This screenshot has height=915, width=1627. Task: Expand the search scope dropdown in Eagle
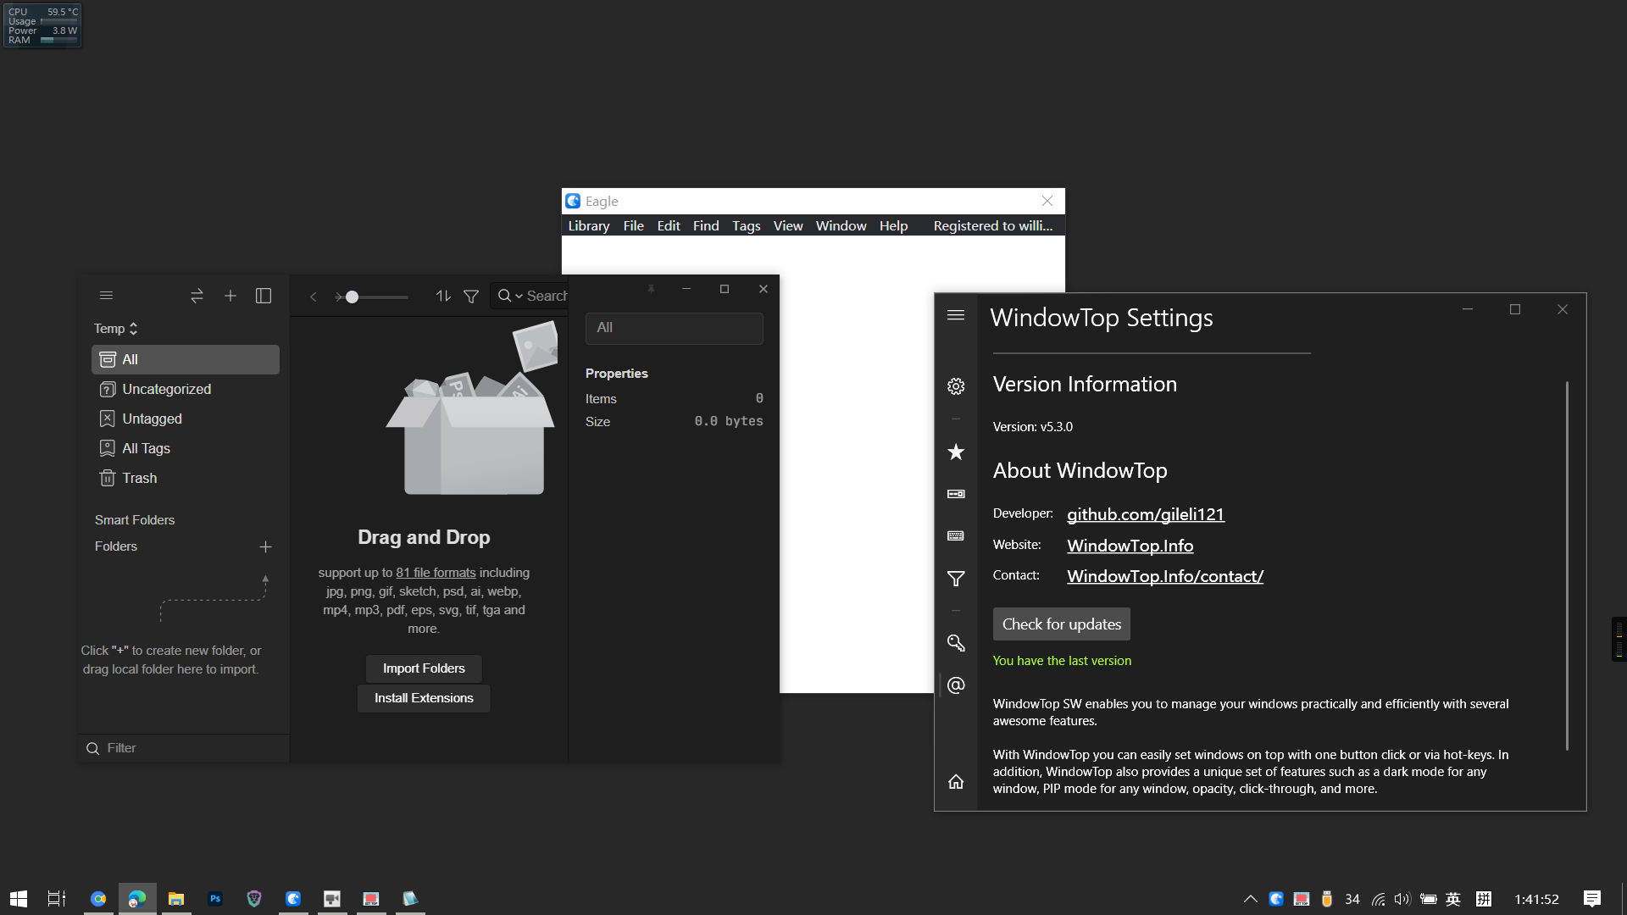519,296
